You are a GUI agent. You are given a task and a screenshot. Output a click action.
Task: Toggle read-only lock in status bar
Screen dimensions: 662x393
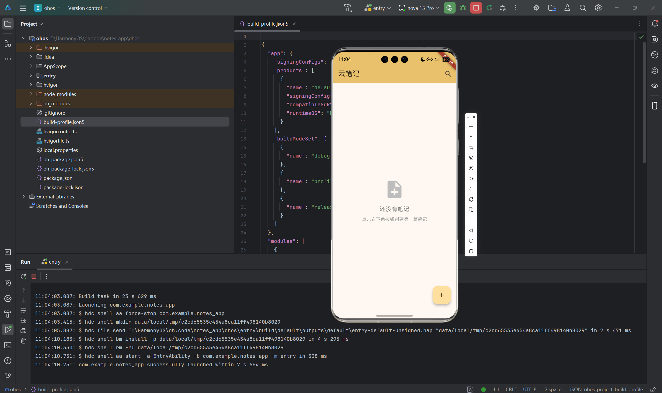tap(653, 389)
